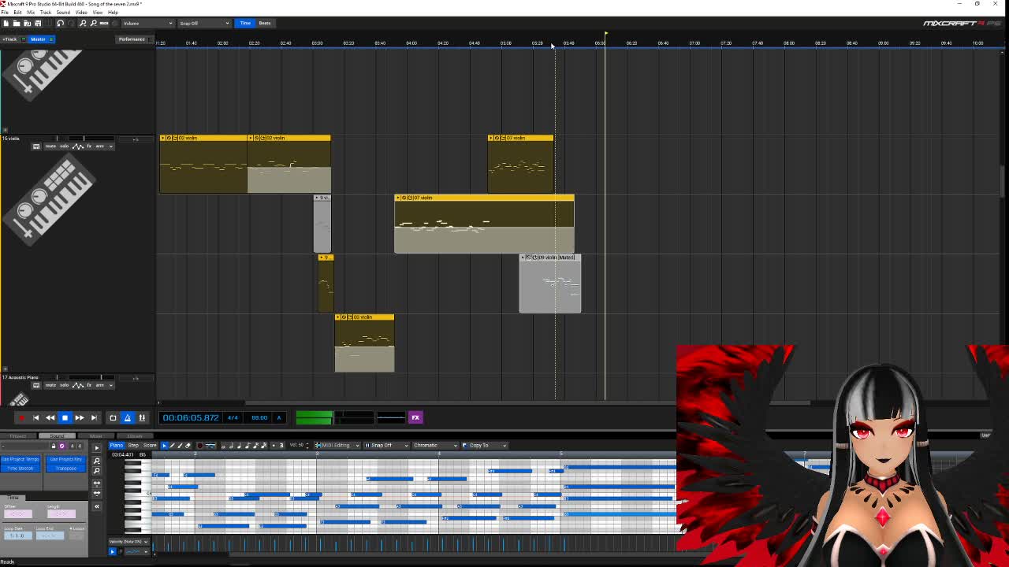Open the Chromatic scale dropdown
Viewport: 1009px width, 567px height.
(x=435, y=446)
